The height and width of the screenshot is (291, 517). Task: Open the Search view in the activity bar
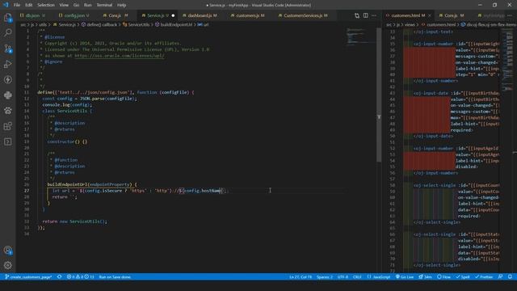(x=7, y=32)
